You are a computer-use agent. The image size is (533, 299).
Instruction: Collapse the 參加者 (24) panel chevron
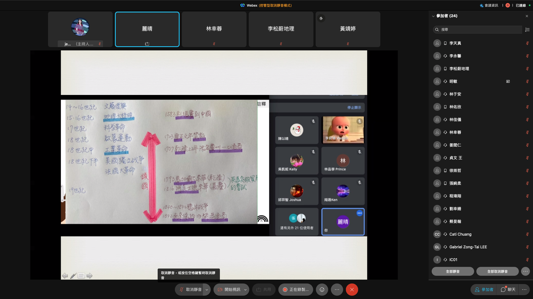point(433,16)
